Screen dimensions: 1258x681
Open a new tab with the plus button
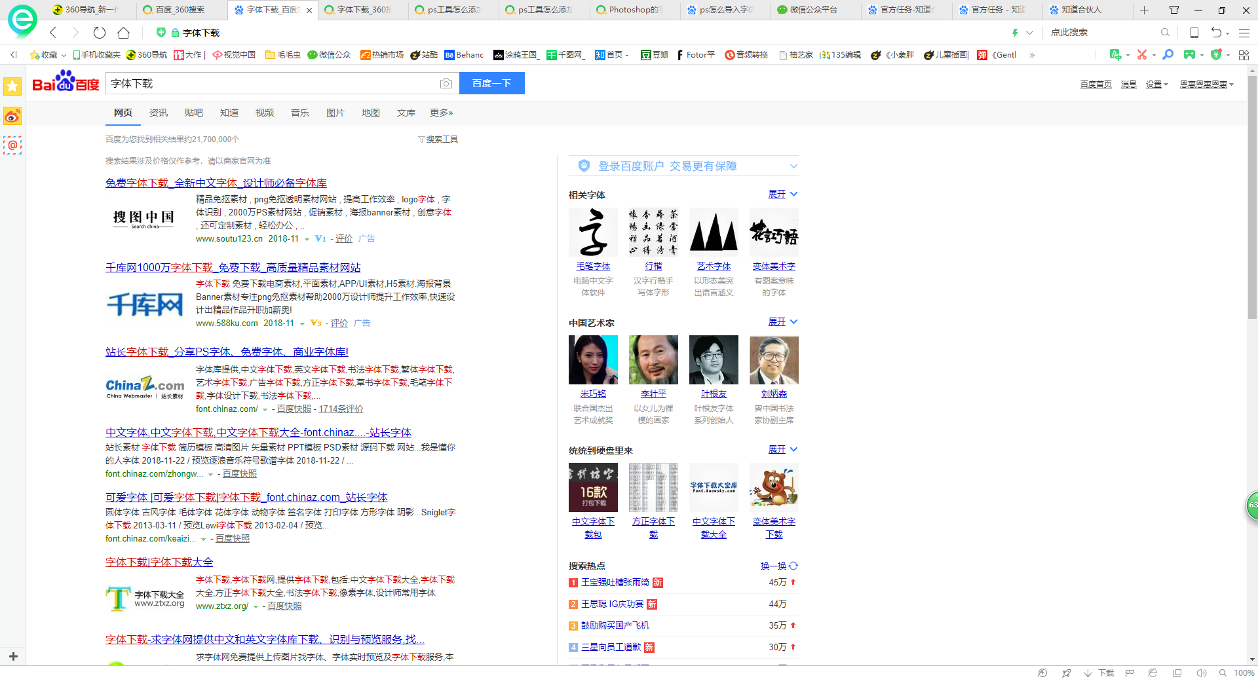pos(1144,10)
